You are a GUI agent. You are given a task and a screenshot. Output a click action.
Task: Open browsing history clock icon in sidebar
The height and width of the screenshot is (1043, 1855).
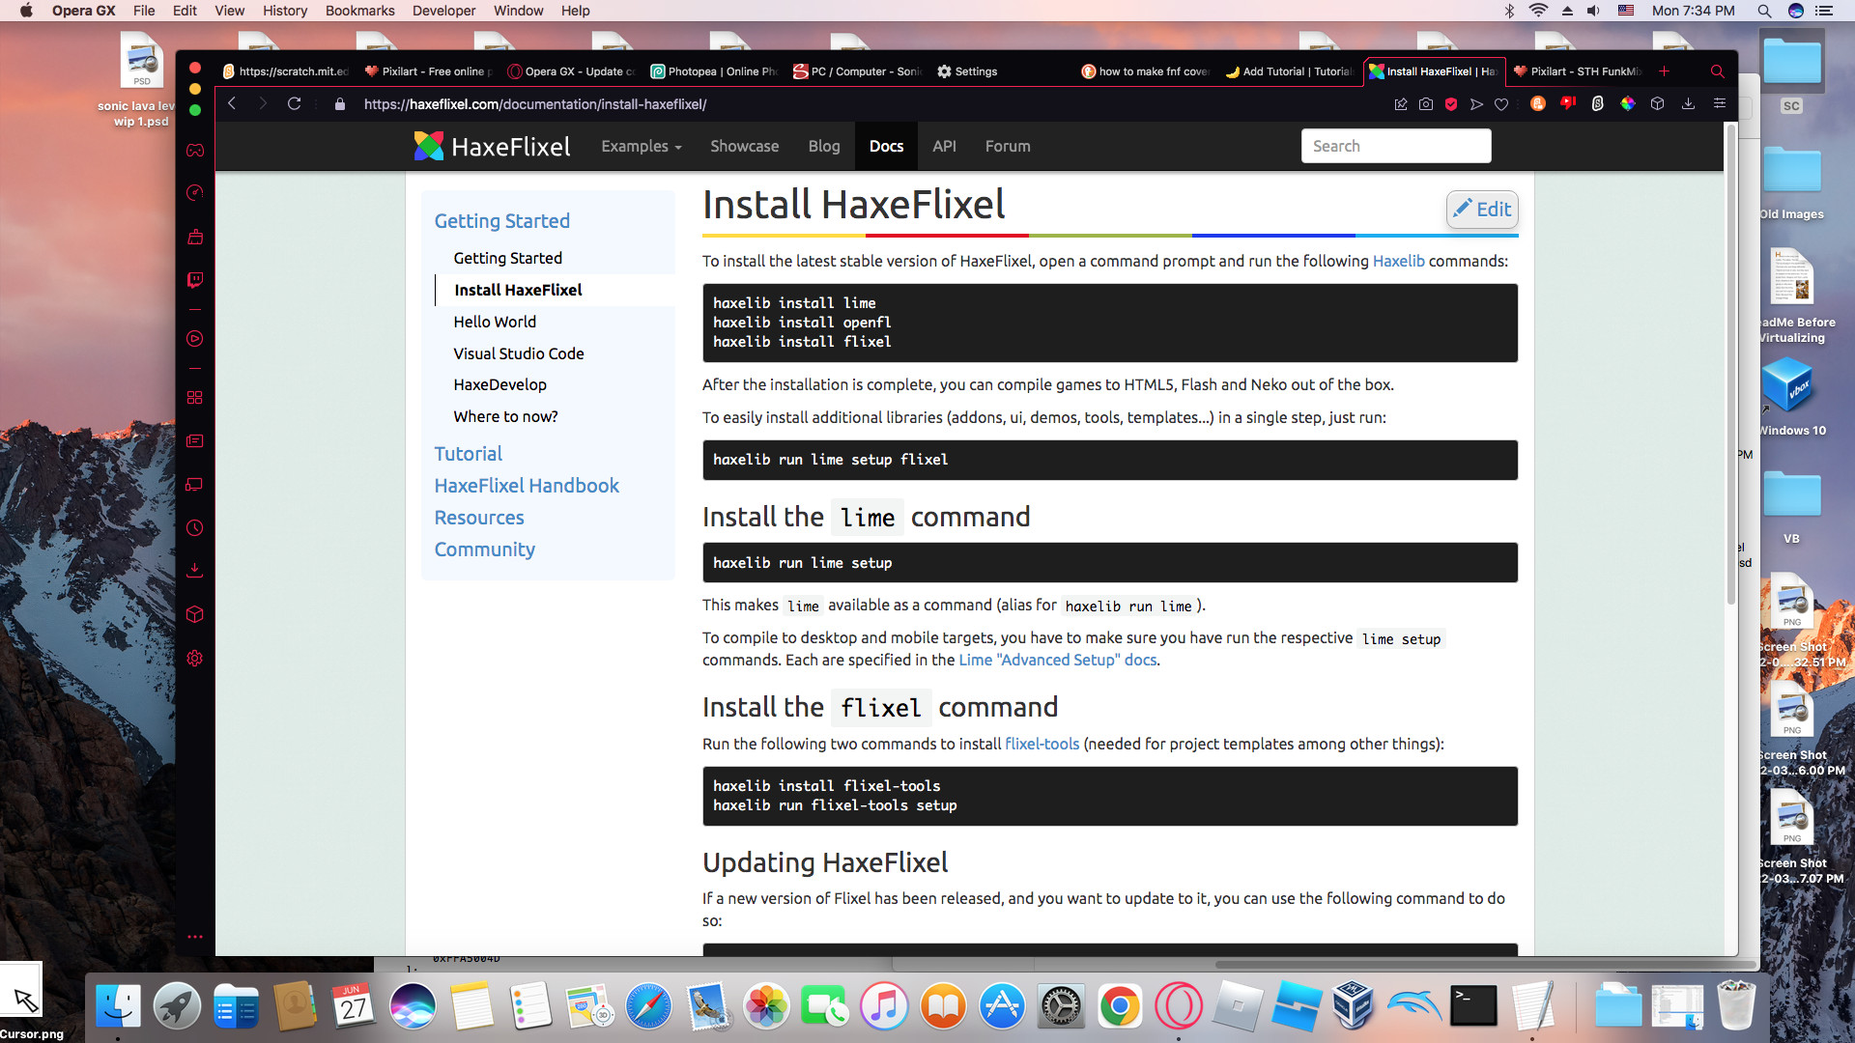(x=194, y=528)
